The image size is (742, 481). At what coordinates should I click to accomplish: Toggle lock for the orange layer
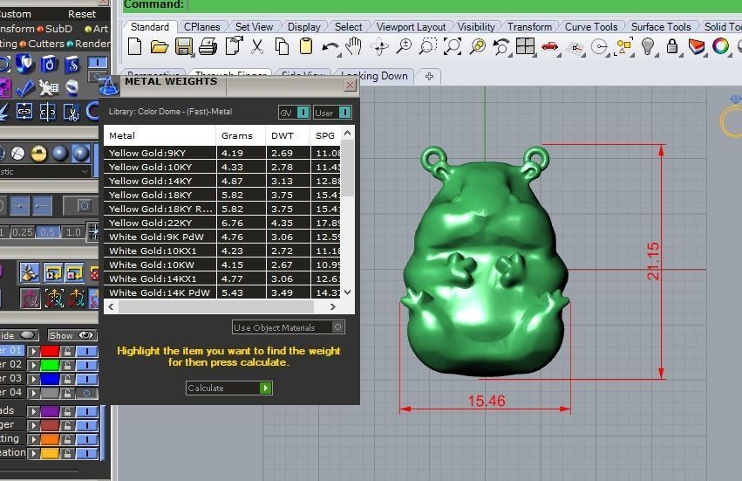[x=68, y=439]
